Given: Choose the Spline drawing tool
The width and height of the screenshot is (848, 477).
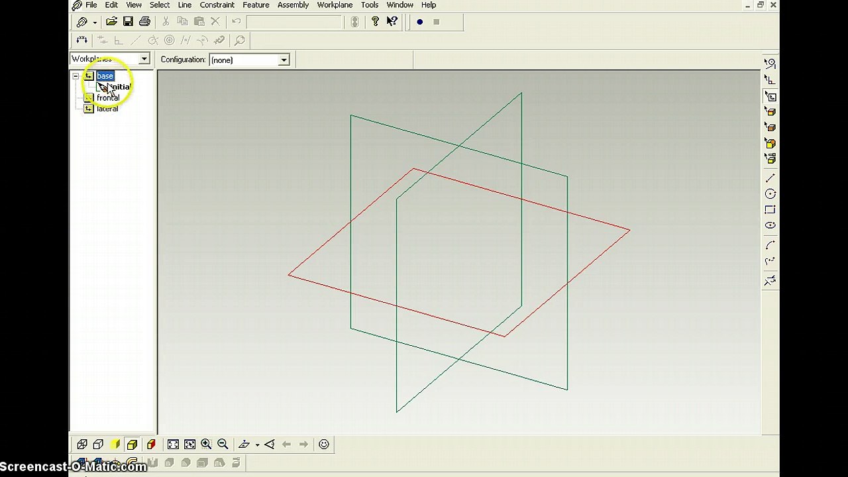Looking at the screenshot, I should [770, 262].
